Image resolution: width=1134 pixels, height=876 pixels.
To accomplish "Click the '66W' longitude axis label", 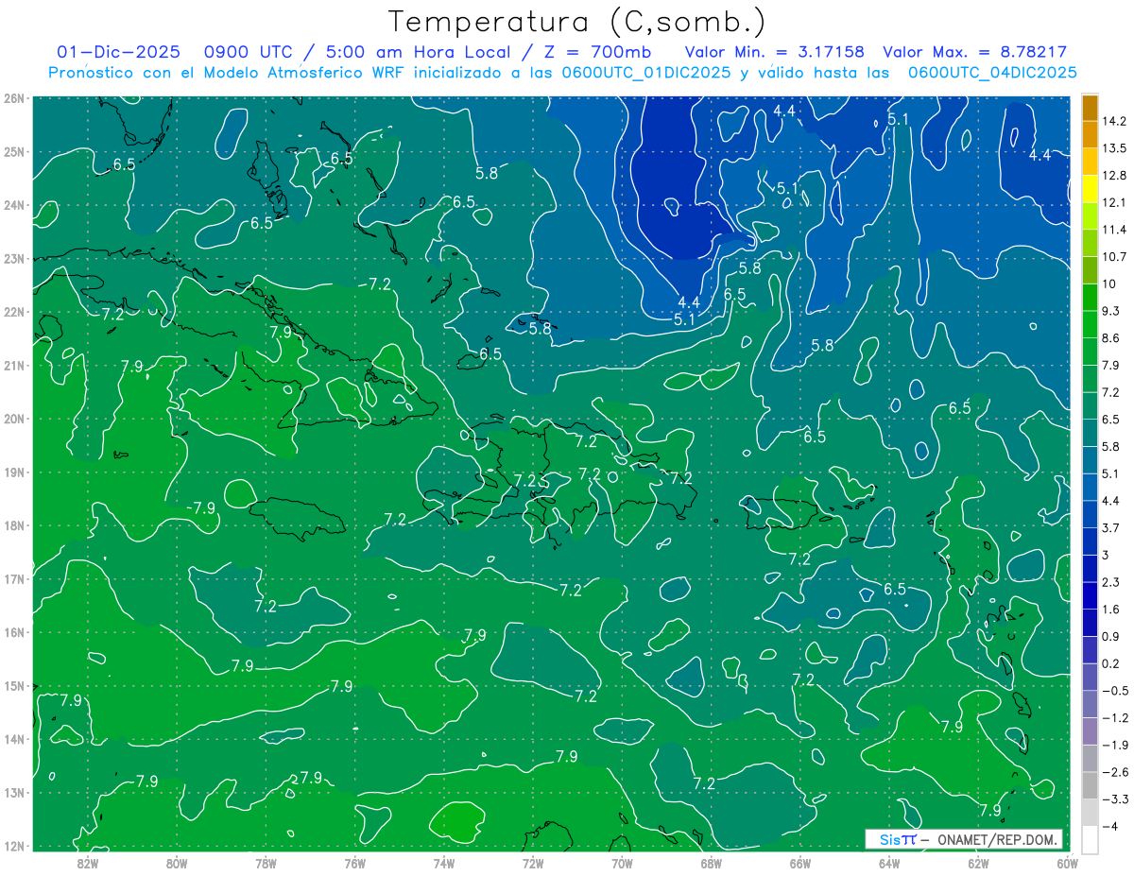I will pos(800,863).
